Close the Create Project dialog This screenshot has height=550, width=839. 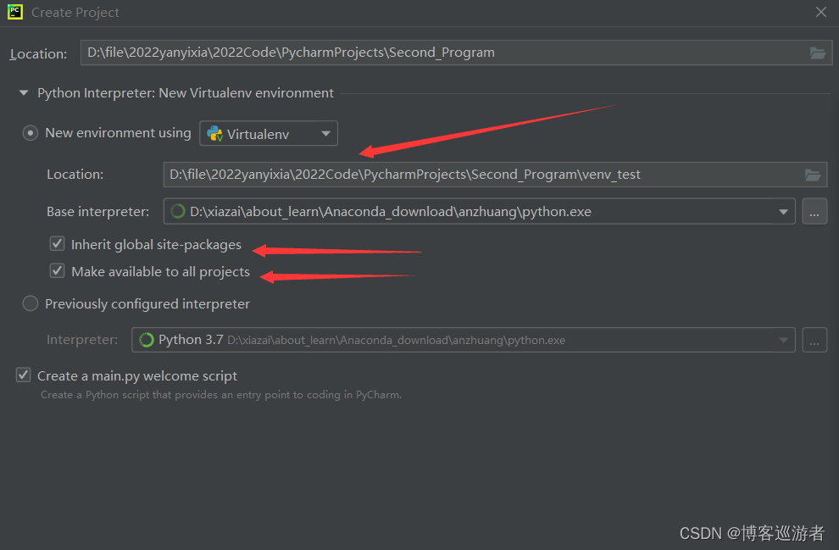(x=821, y=12)
